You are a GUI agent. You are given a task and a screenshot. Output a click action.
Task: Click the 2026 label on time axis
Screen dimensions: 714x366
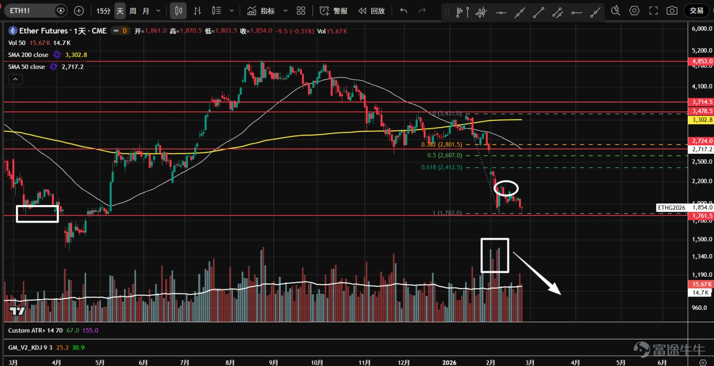(x=449, y=362)
